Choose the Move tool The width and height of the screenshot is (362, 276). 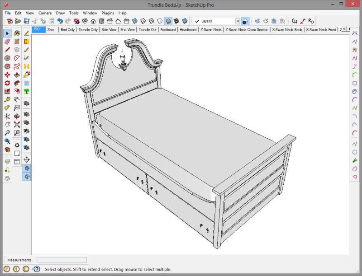tap(7, 75)
